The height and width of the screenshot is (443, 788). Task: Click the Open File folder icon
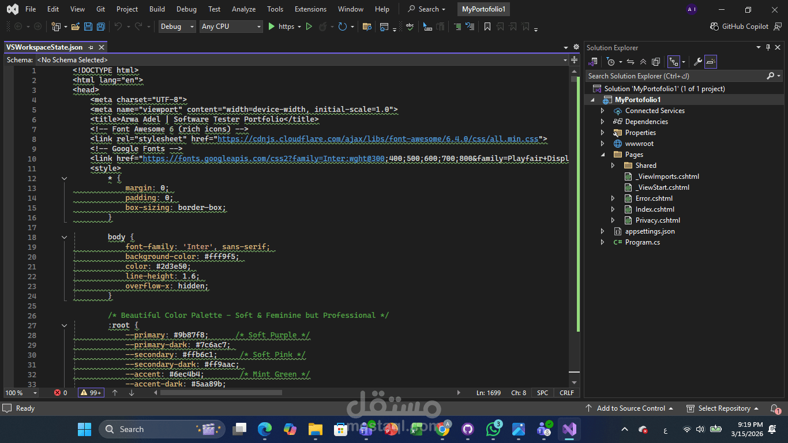tap(75, 27)
